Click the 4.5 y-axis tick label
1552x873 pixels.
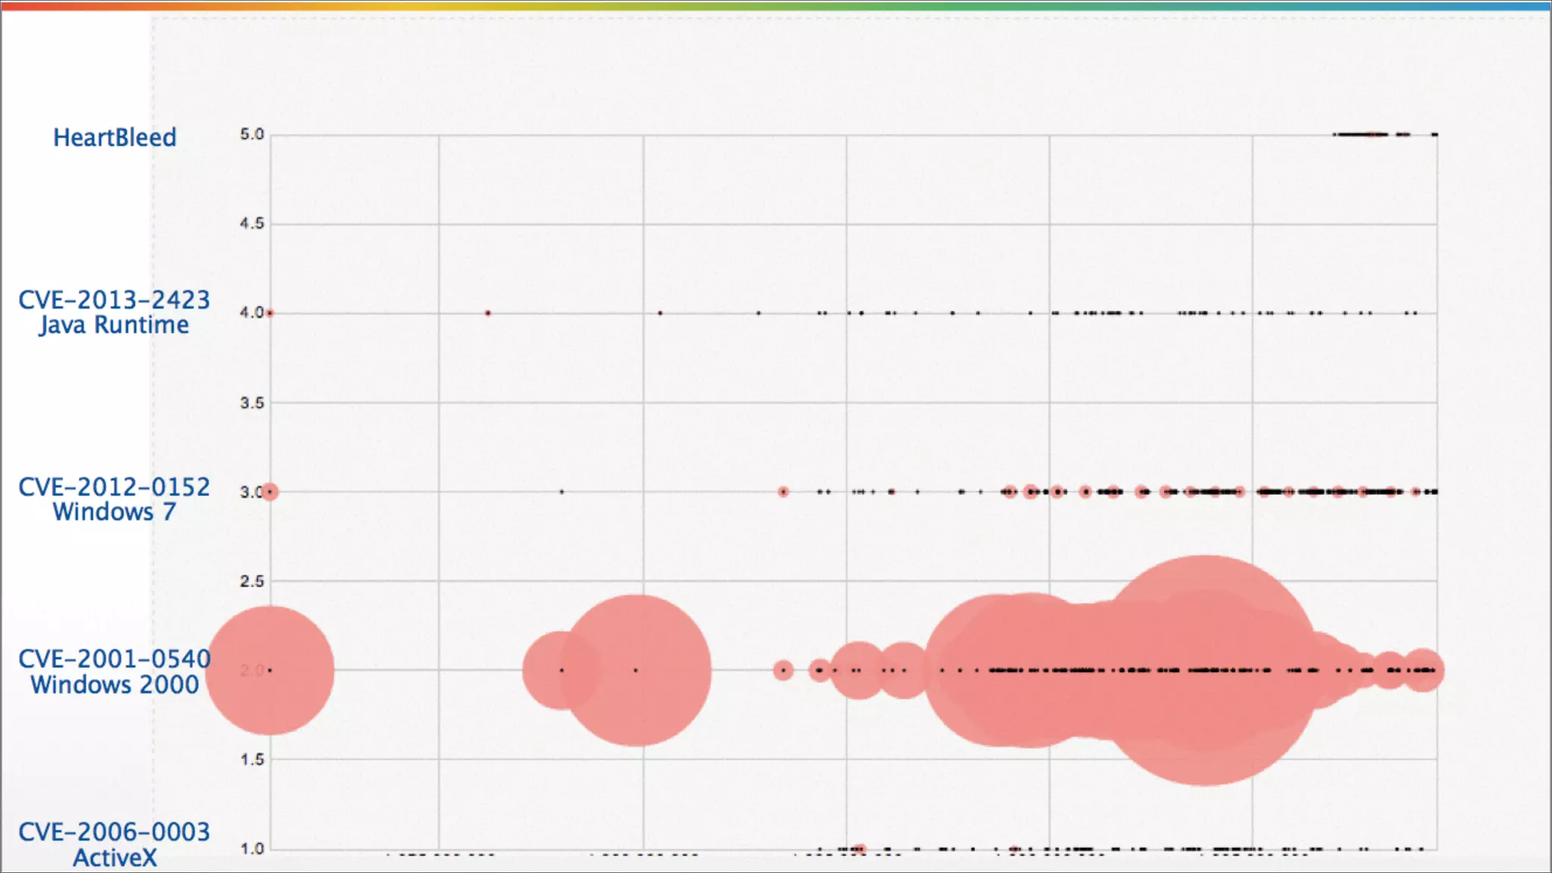pos(252,224)
